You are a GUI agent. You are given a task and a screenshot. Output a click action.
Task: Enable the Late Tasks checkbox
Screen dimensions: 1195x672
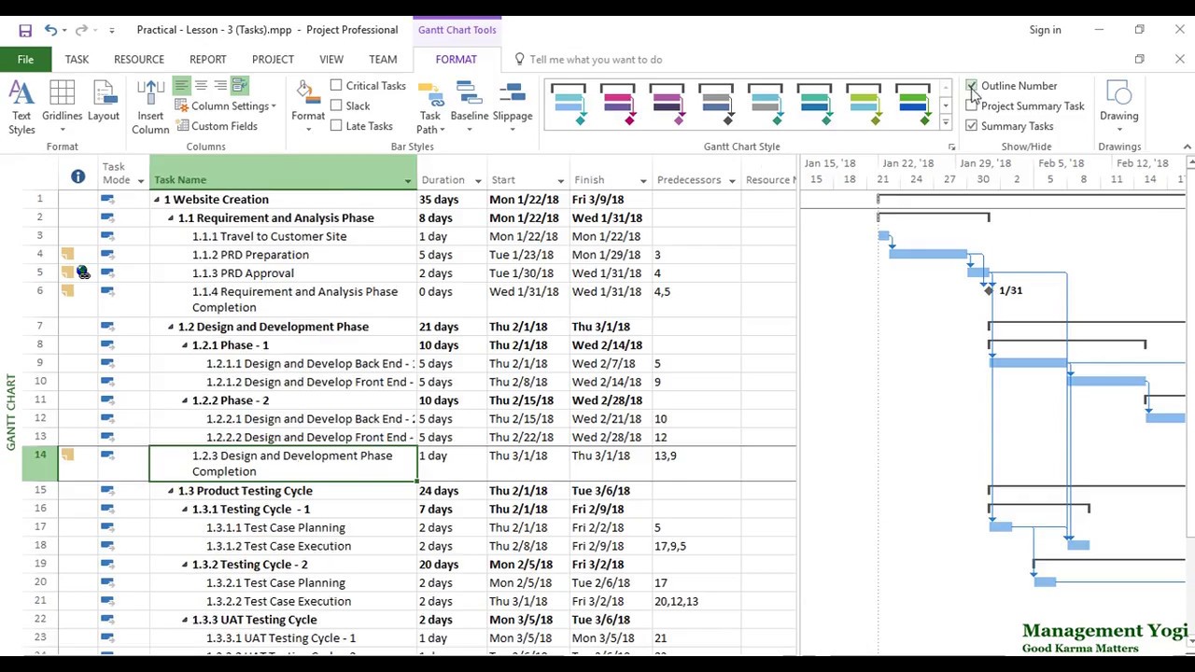pyautogui.click(x=336, y=126)
